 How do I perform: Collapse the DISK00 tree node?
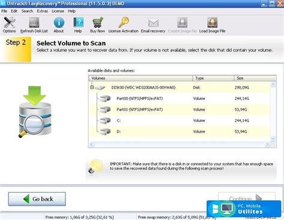click(x=92, y=87)
